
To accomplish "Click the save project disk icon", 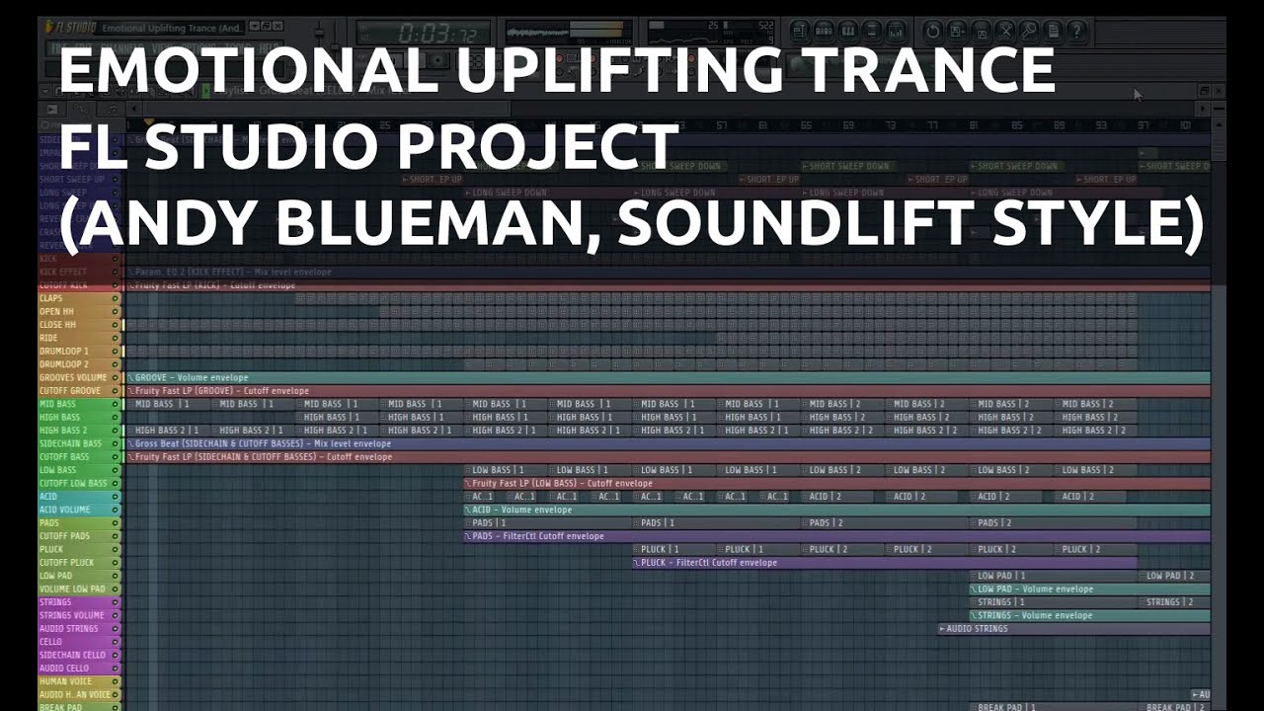I will [x=982, y=31].
